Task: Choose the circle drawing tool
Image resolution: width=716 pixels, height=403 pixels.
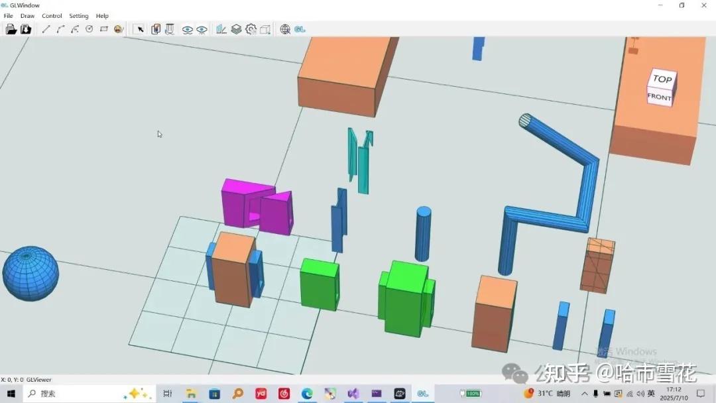Action: (x=89, y=29)
